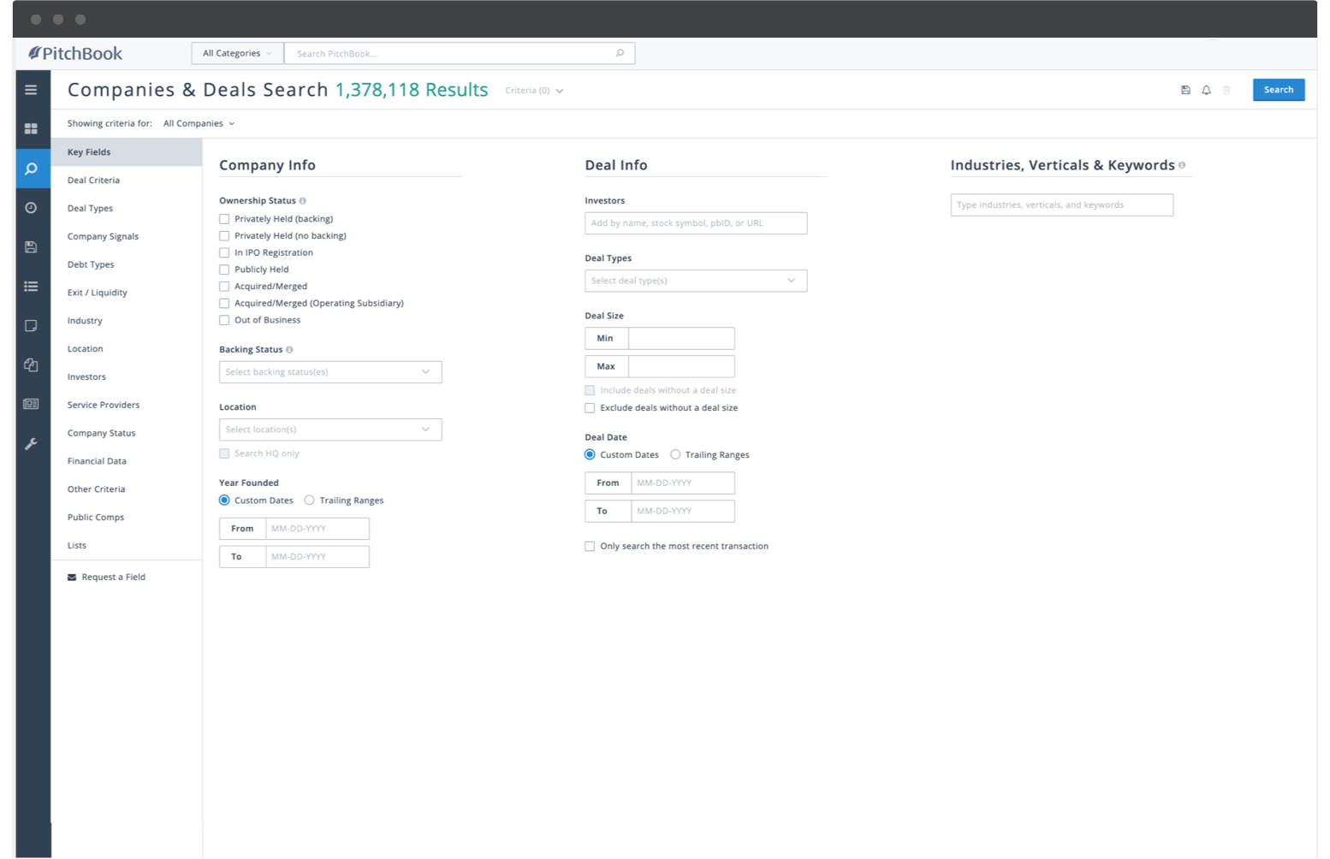
Task: Open tools via the wrench icon
Action: point(32,443)
